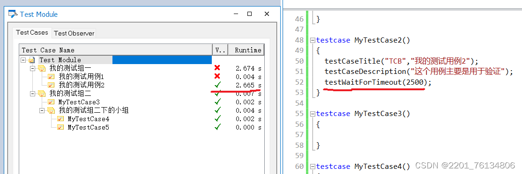Collapse the Test Module root node
The height and width of the screenshot is (174, 522).
click(23, 60)
